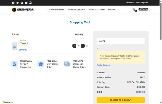Open the Viagra product label
Image resolution: width=162 pixels, height=104 pixels.
(23, 43)
